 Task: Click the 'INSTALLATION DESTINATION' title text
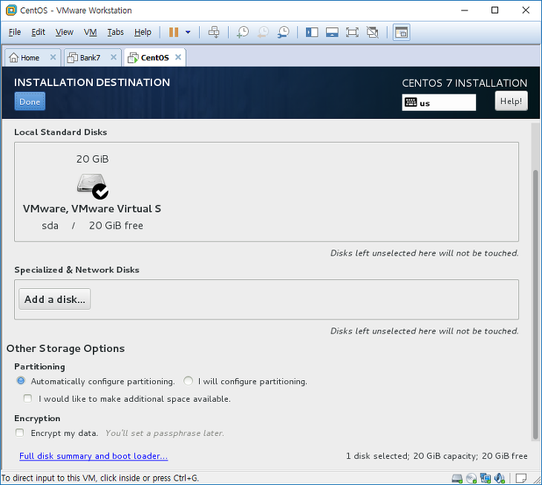[92, 82]
